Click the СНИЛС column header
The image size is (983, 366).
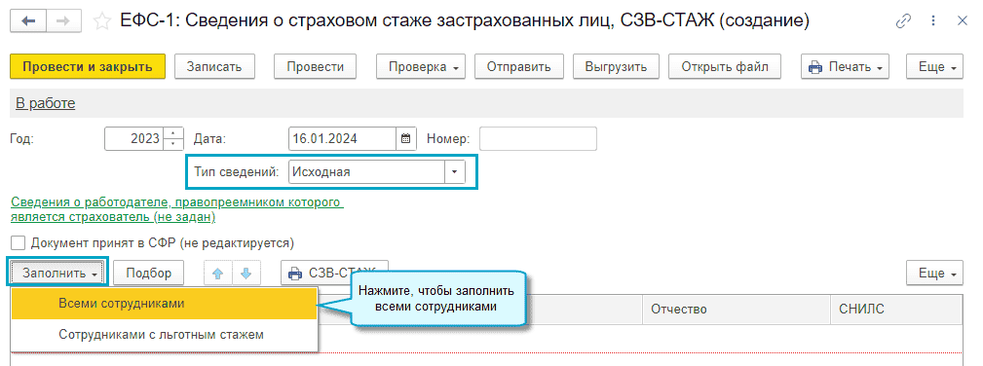(896, 310)
